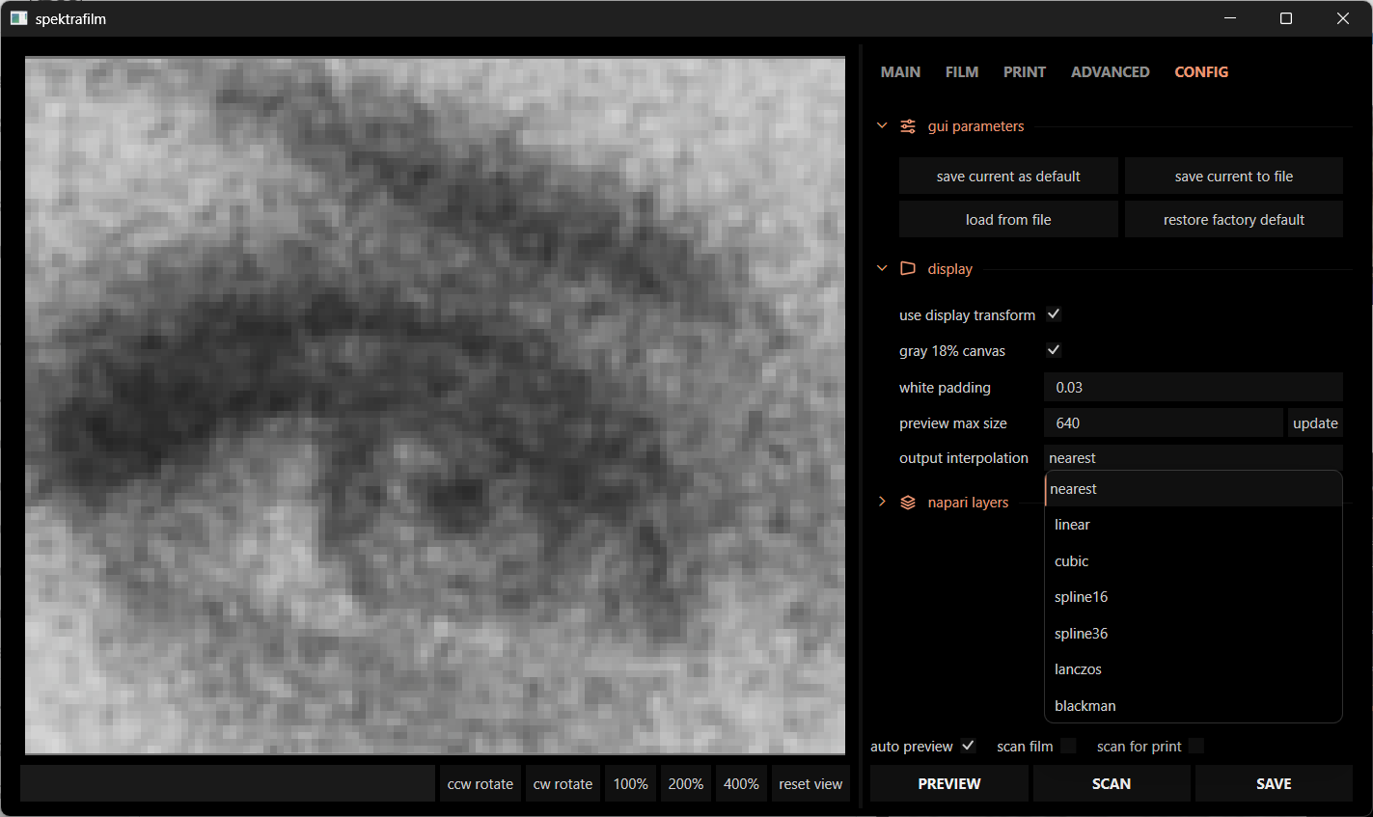This screenshot has height=817, width=1373.
Task: Switch to the MAIN tab
Action: click(x=900, y=72)
